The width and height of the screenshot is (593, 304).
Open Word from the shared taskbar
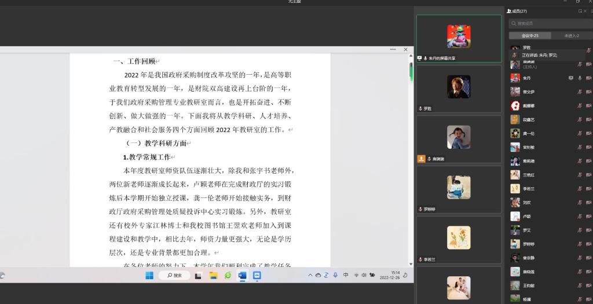[x=242, y=276]
